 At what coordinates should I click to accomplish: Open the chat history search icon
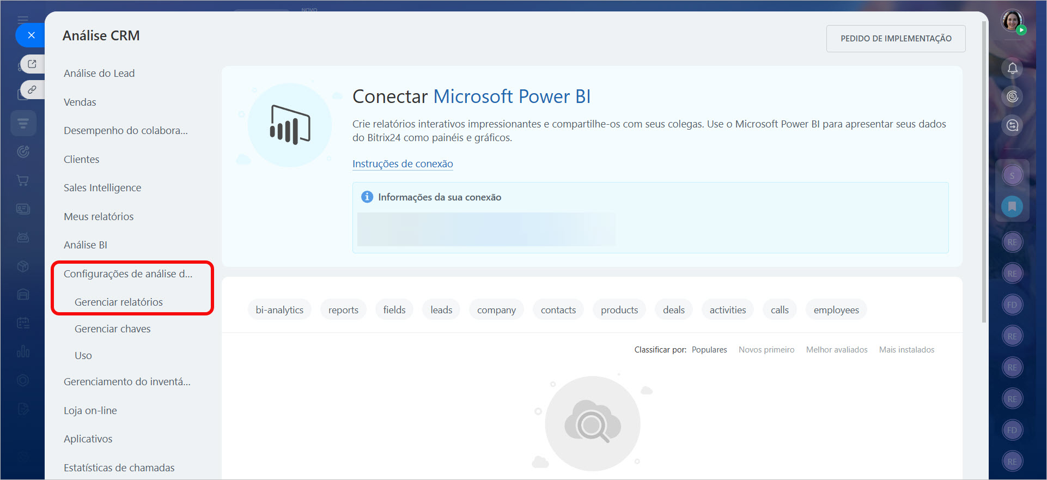pos(1012,125)
